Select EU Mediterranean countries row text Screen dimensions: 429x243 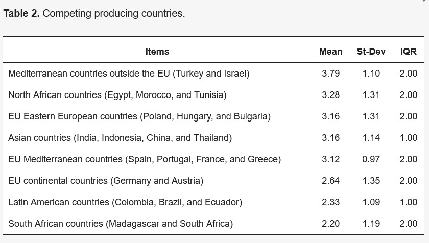click(x=145, y=159)
